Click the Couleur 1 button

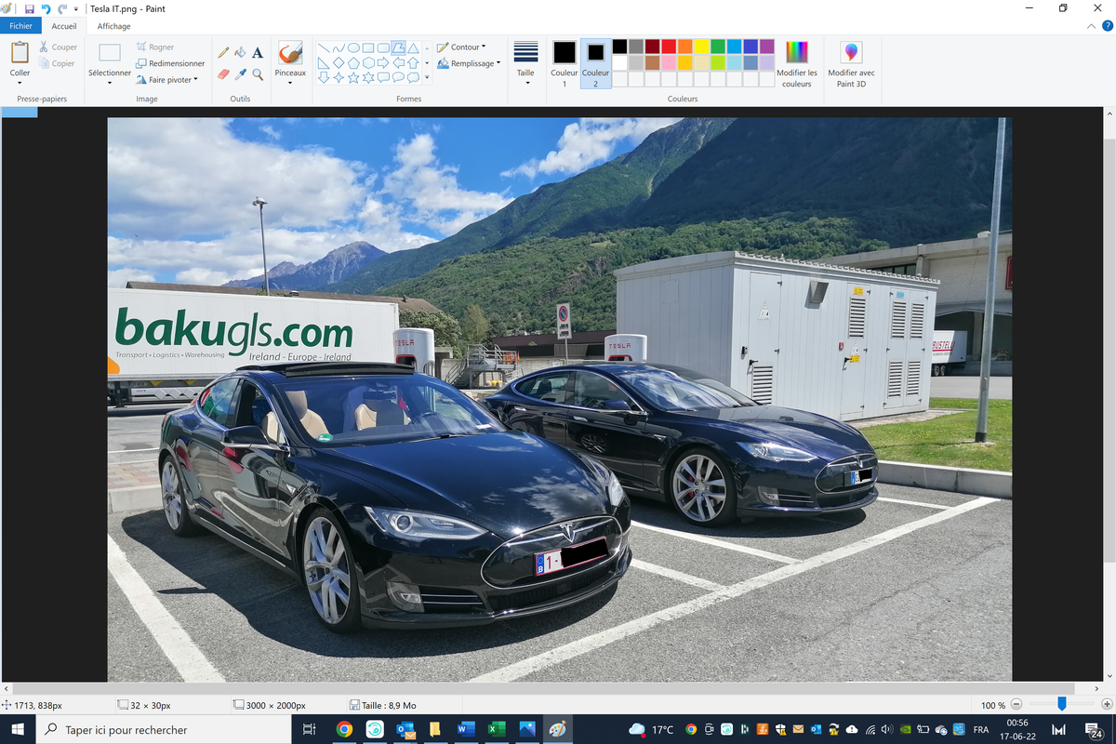(565, 64)
